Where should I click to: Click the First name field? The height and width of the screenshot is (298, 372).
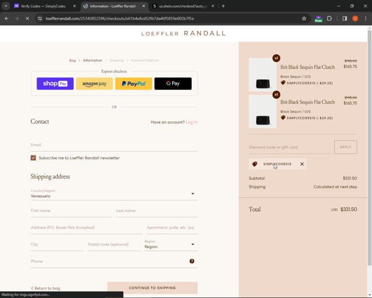[71, 211]
